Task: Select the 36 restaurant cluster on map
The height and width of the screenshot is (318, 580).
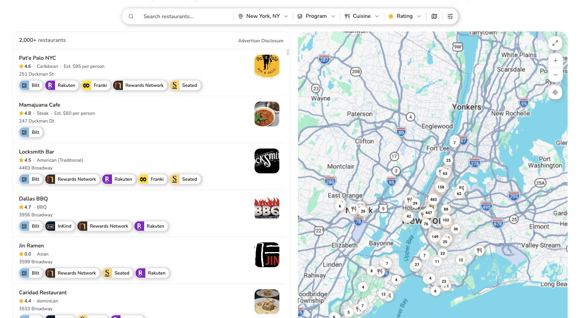Action: [x=456, y=229]
